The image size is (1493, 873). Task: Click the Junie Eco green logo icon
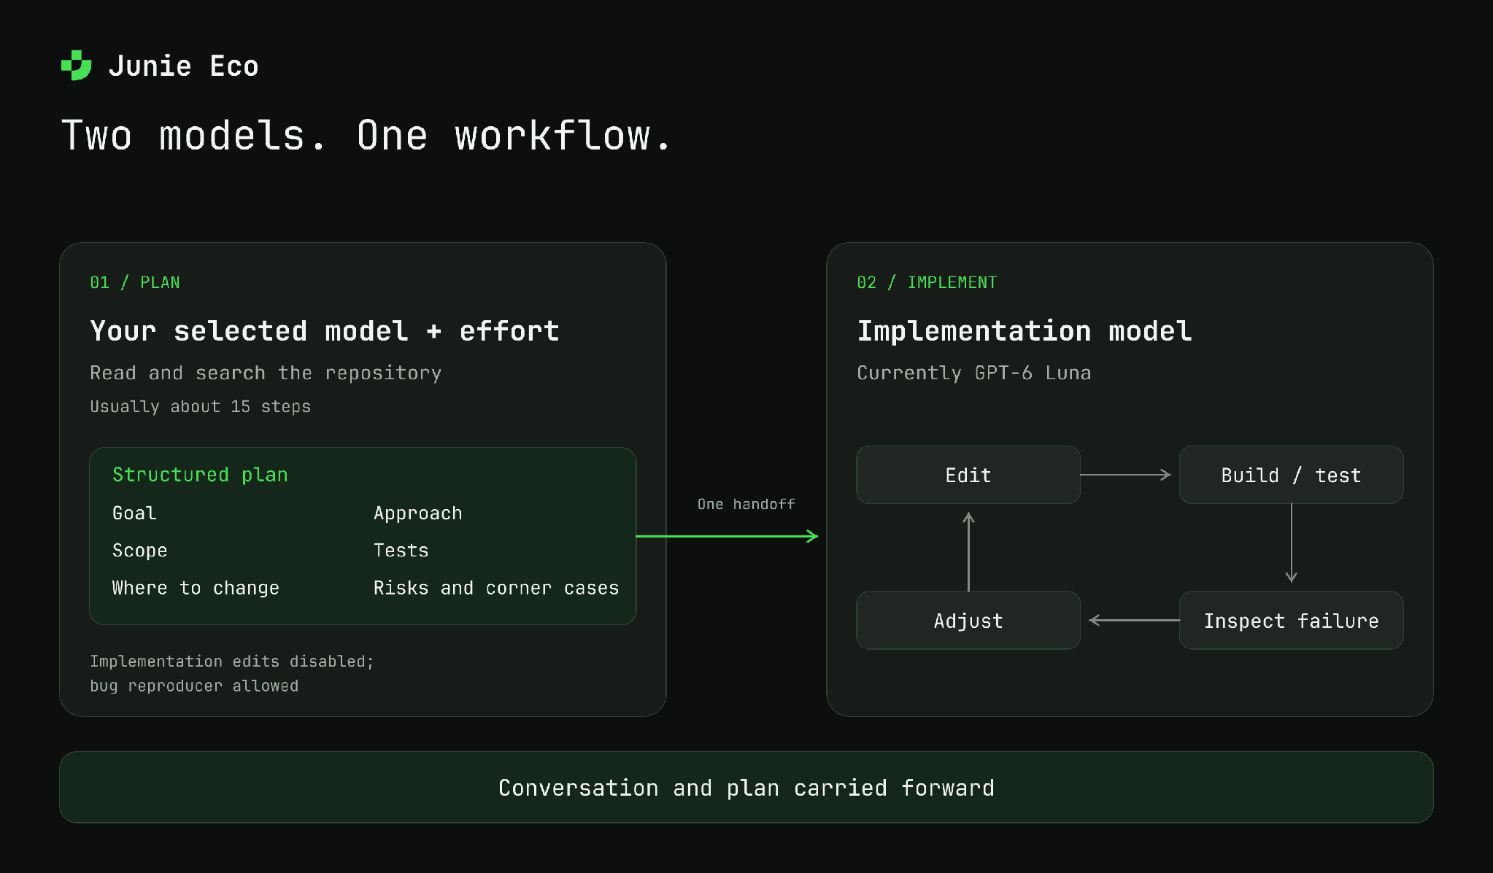pyautogui.click(x=77, y=66)
